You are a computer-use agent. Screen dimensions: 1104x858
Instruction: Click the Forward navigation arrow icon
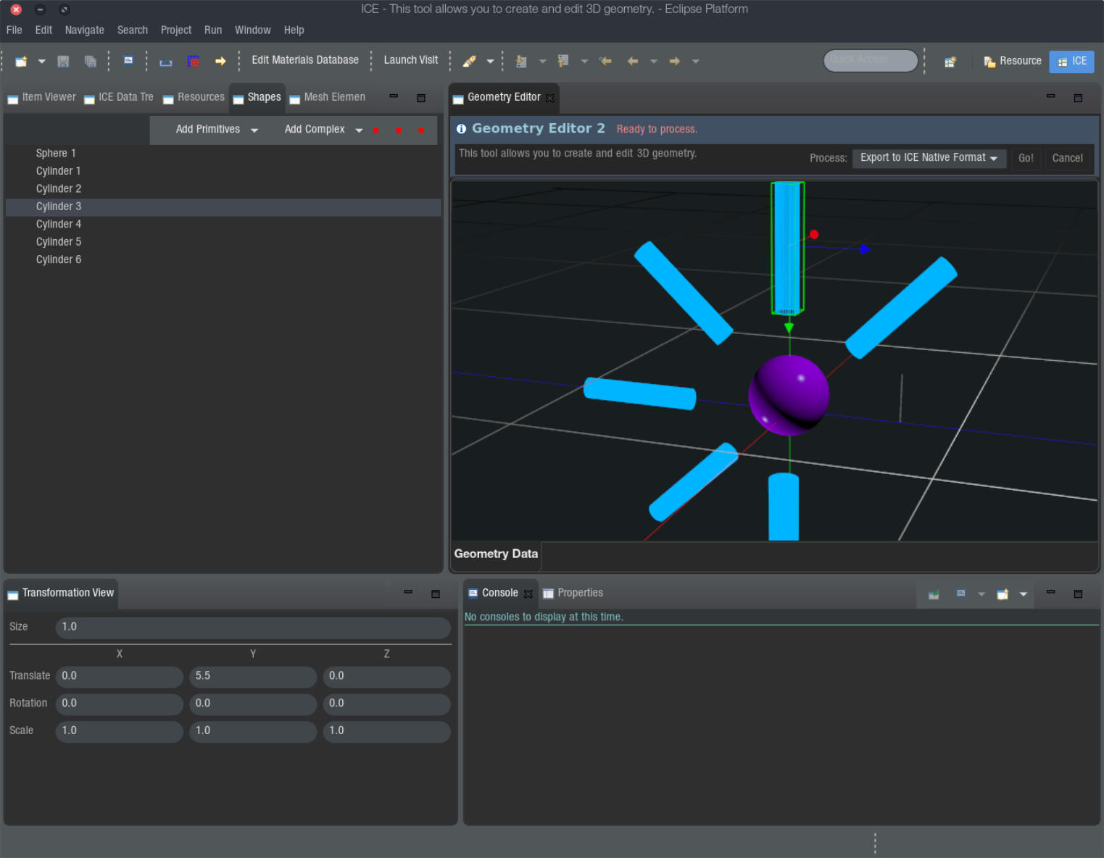[675, 62]
